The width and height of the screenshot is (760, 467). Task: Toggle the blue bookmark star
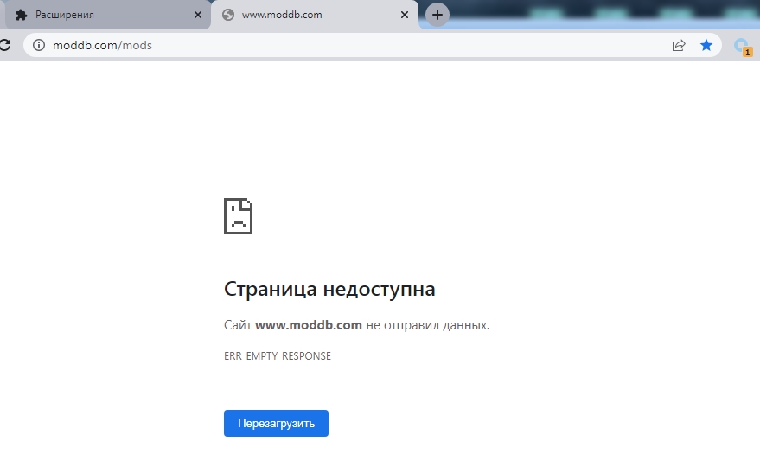pyautogui.click(x=706, y=45)
